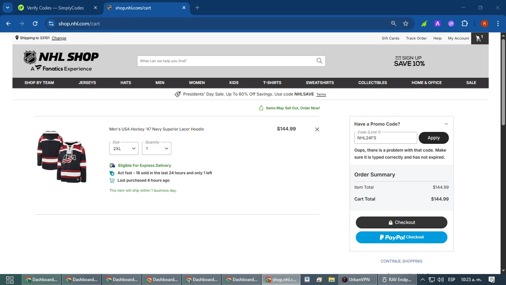This screenshot has width=506, height=285.
Task: Open the Men's USA Hockey hoodie title
Action: pos(157,129)
